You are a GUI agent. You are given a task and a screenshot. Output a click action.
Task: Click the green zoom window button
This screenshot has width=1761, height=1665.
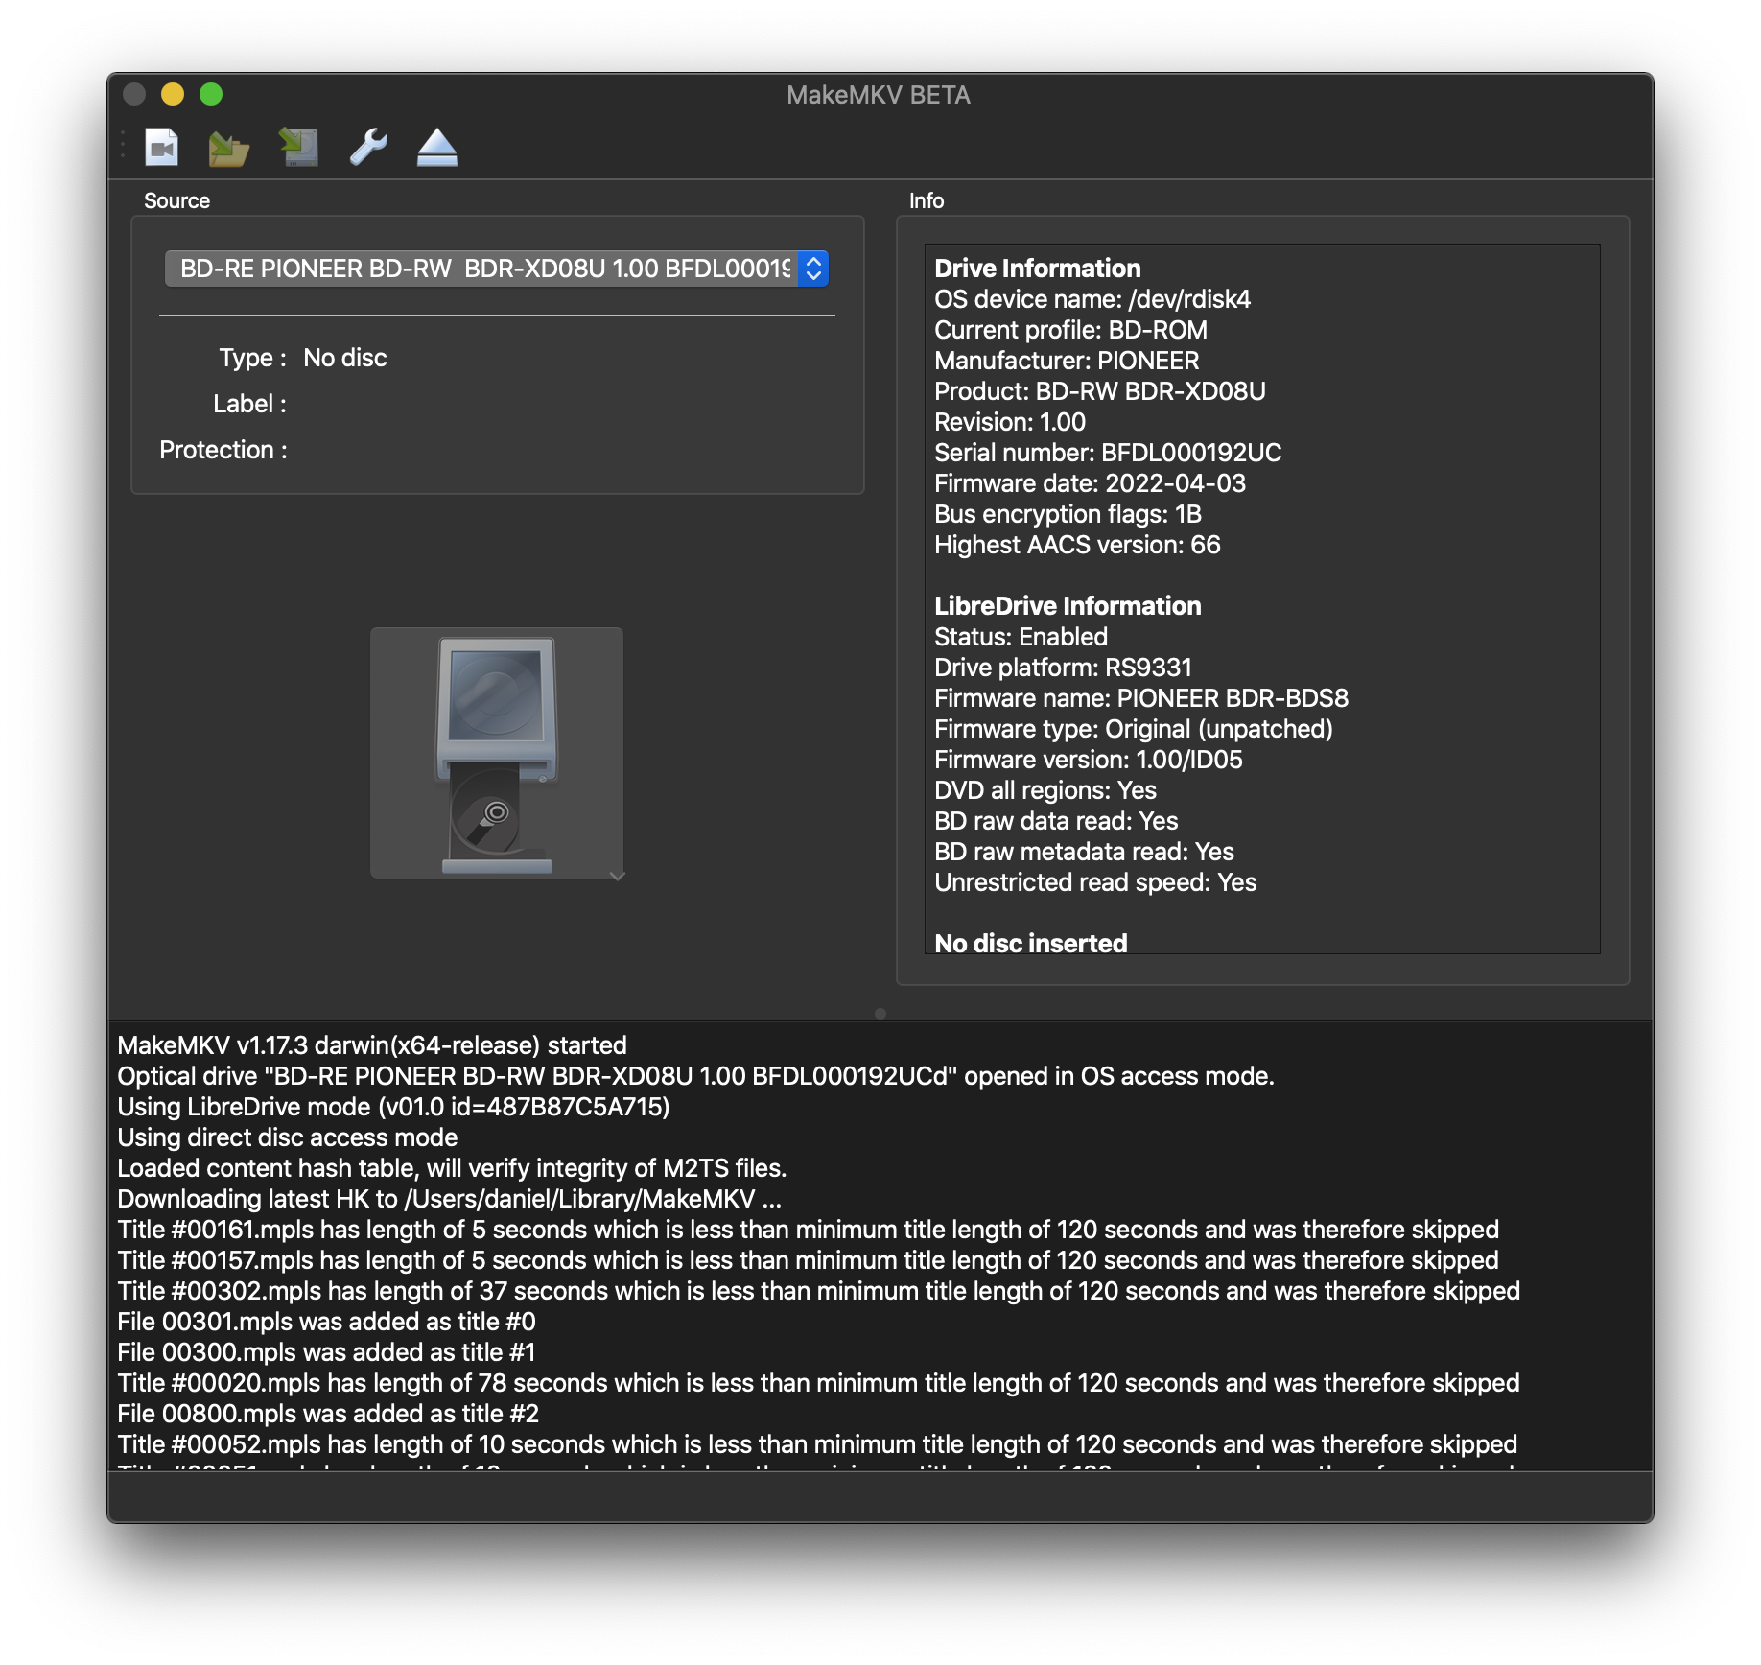click(211, 94)
